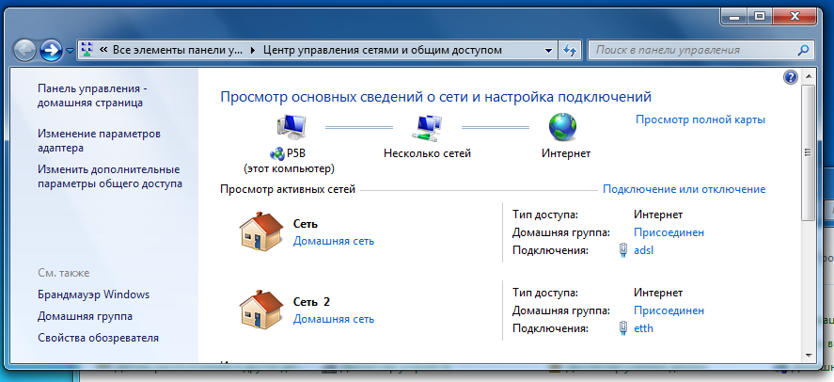Open the recent pages dropdown arrow

tap(71, 51)
